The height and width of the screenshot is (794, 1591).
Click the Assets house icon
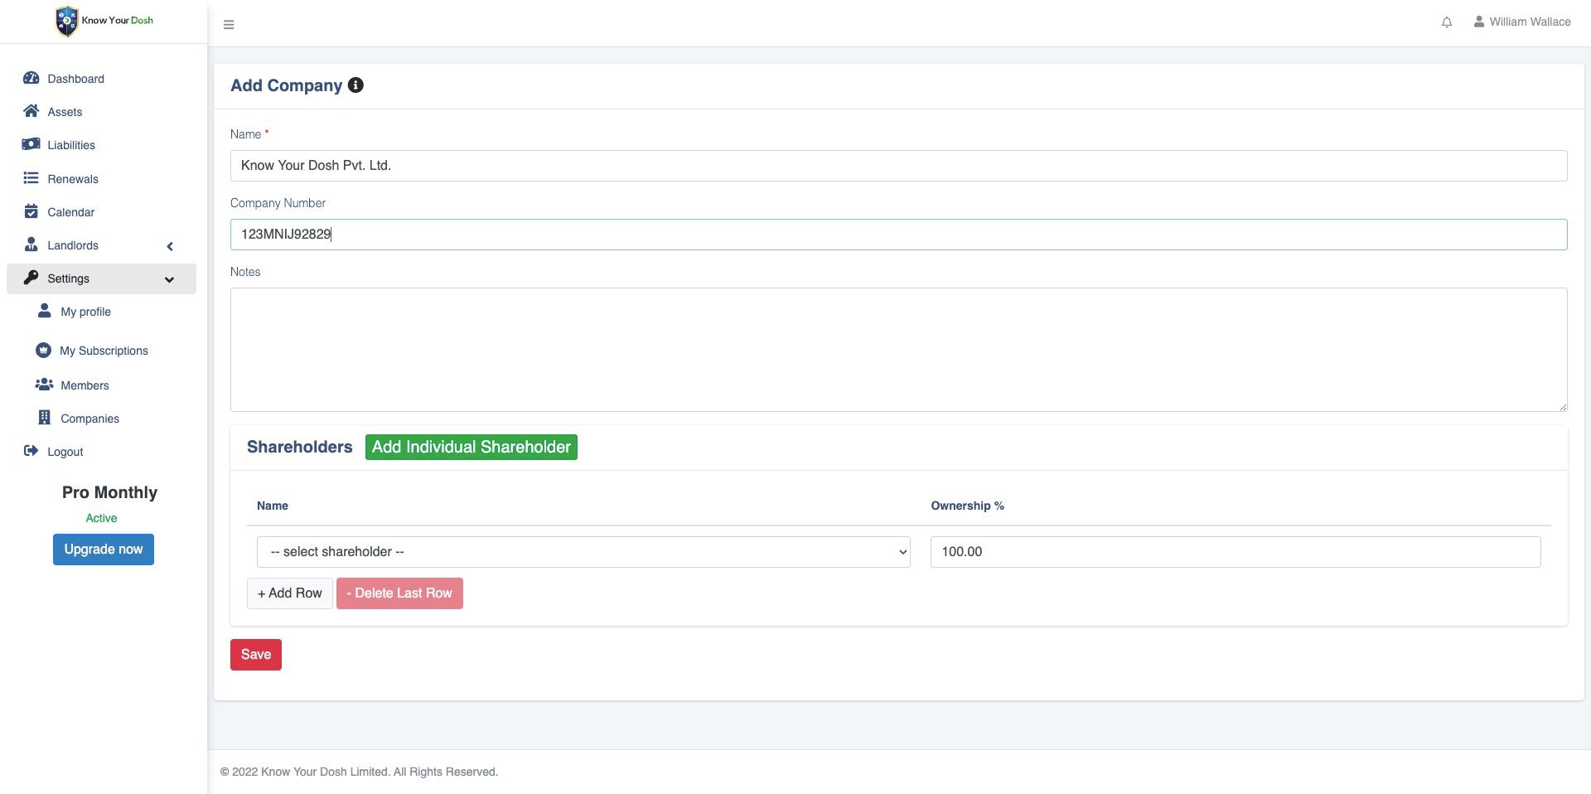(x=31, y=111)
